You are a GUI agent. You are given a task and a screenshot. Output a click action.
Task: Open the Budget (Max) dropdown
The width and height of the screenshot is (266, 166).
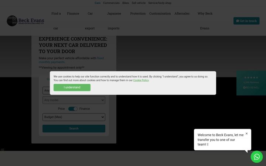(x=74, y=117)
